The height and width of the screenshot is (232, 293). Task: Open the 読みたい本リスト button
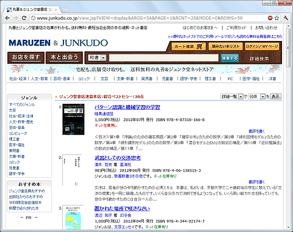pos(226,46)
